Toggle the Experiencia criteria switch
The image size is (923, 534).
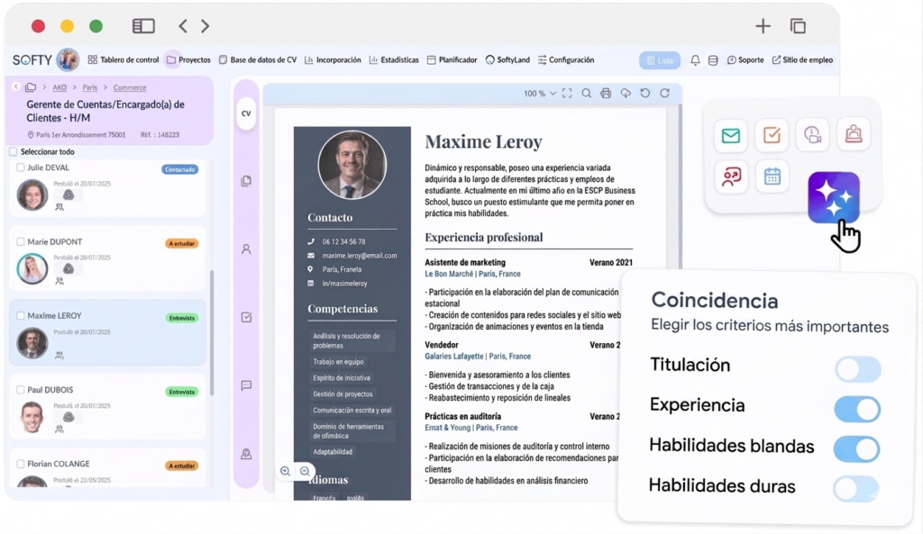point(856,409)
